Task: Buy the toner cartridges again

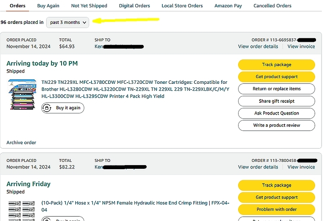Action: click(x=63, y=108)
